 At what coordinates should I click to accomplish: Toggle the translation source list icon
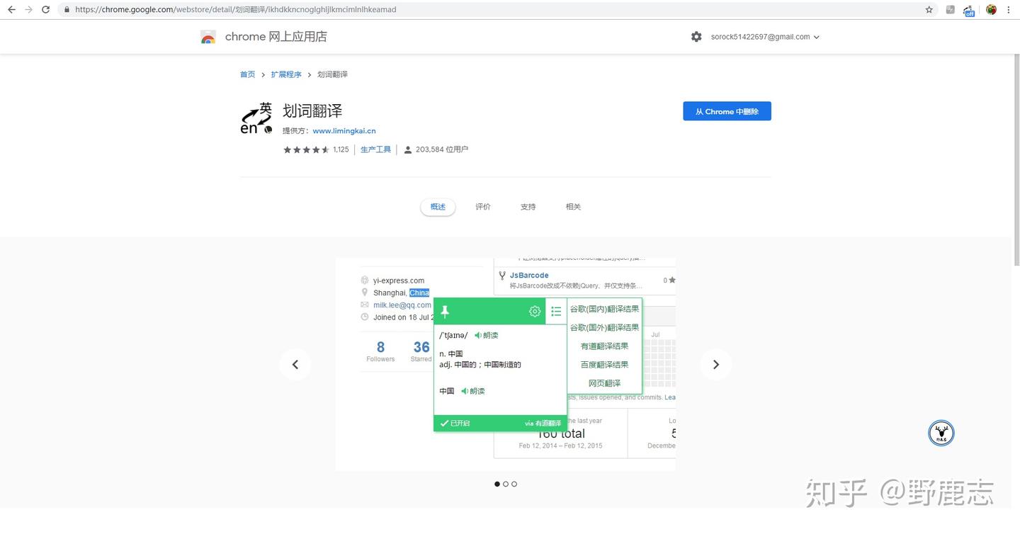click(x=556, y=311)
